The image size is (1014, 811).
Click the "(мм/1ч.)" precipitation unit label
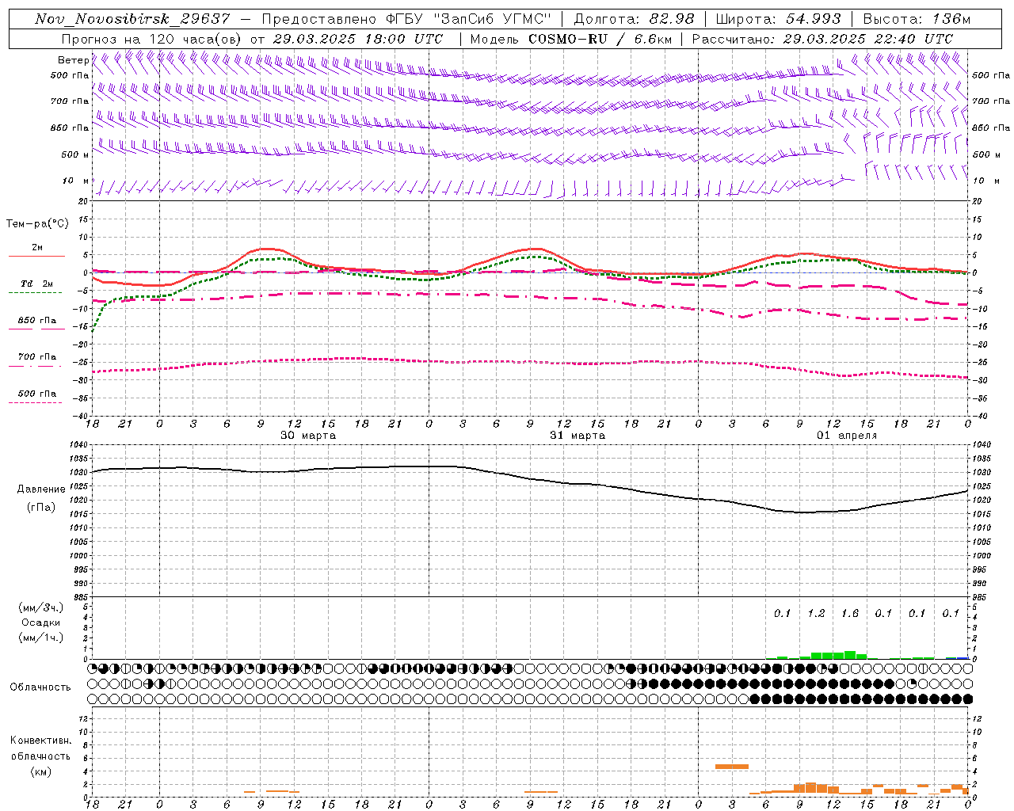point(41,638)
